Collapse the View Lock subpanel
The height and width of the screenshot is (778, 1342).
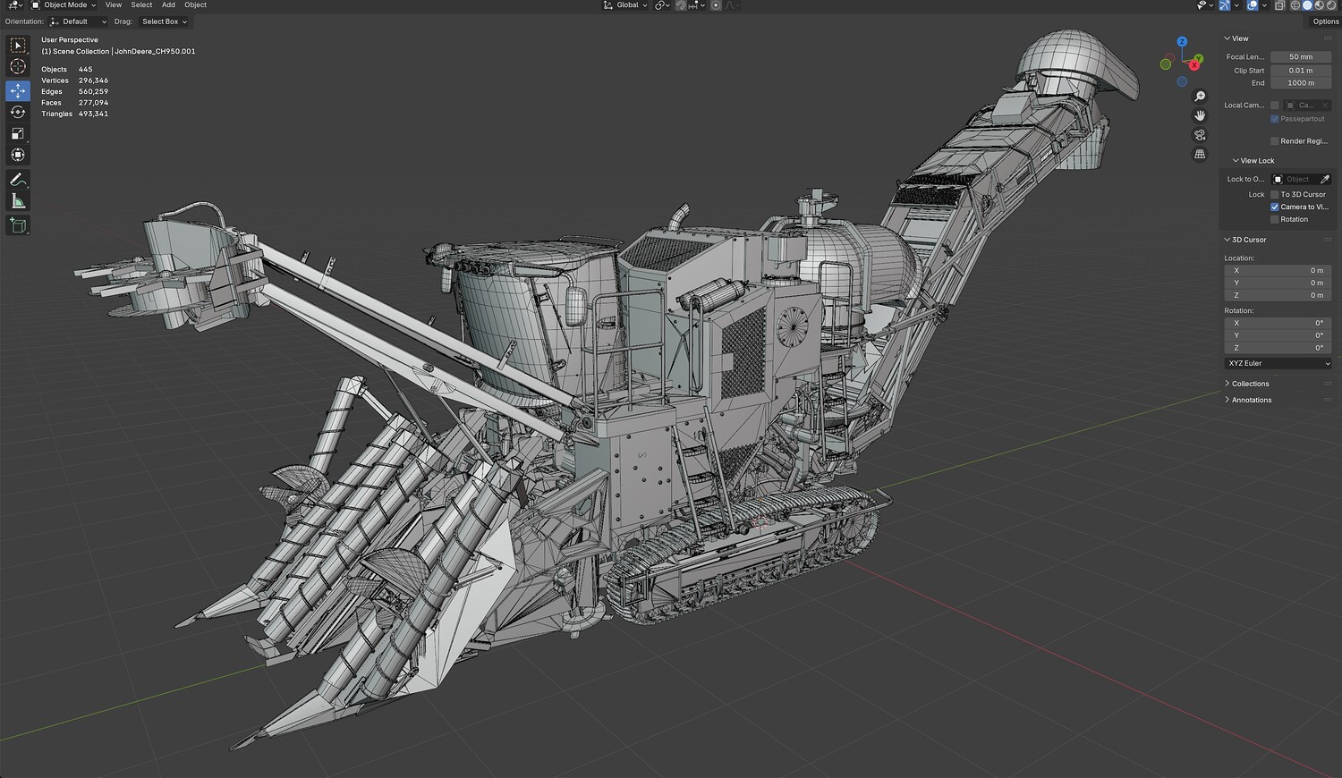coord(1256,161)
